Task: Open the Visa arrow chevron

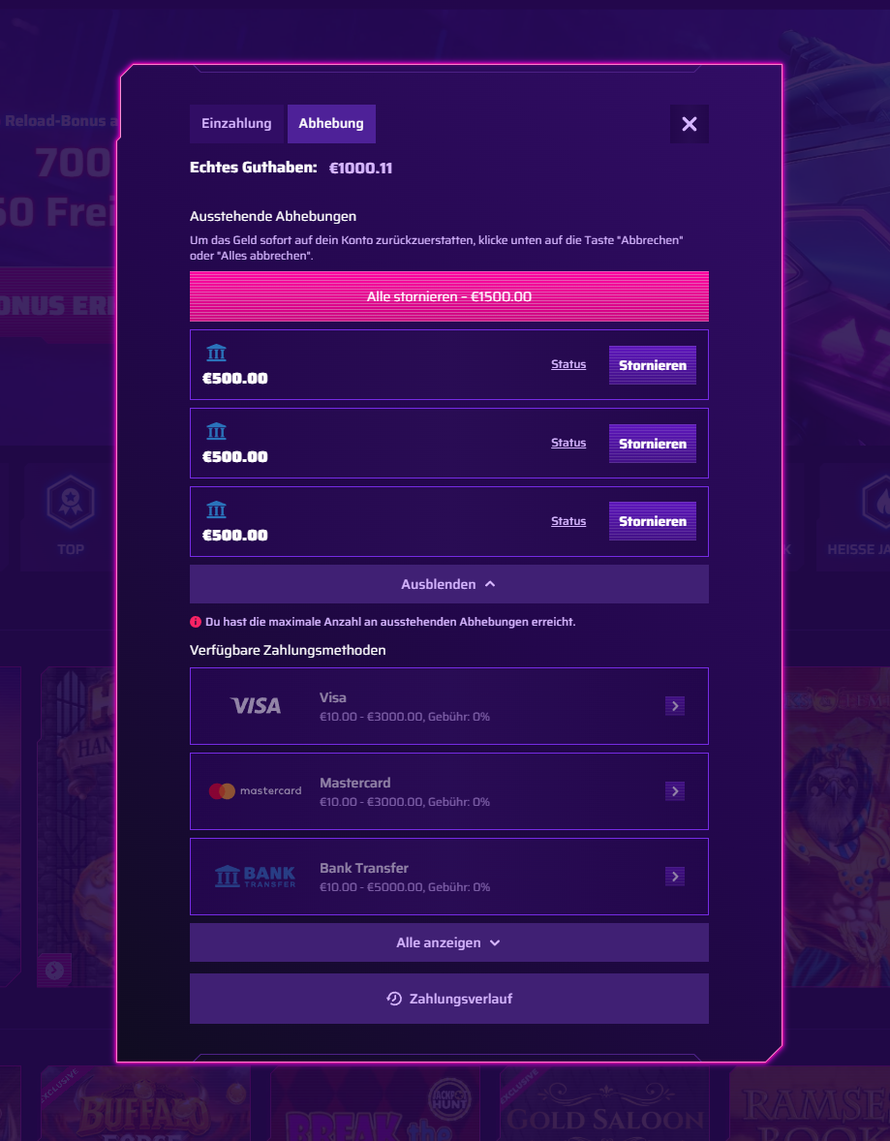Action: point(675,706)
